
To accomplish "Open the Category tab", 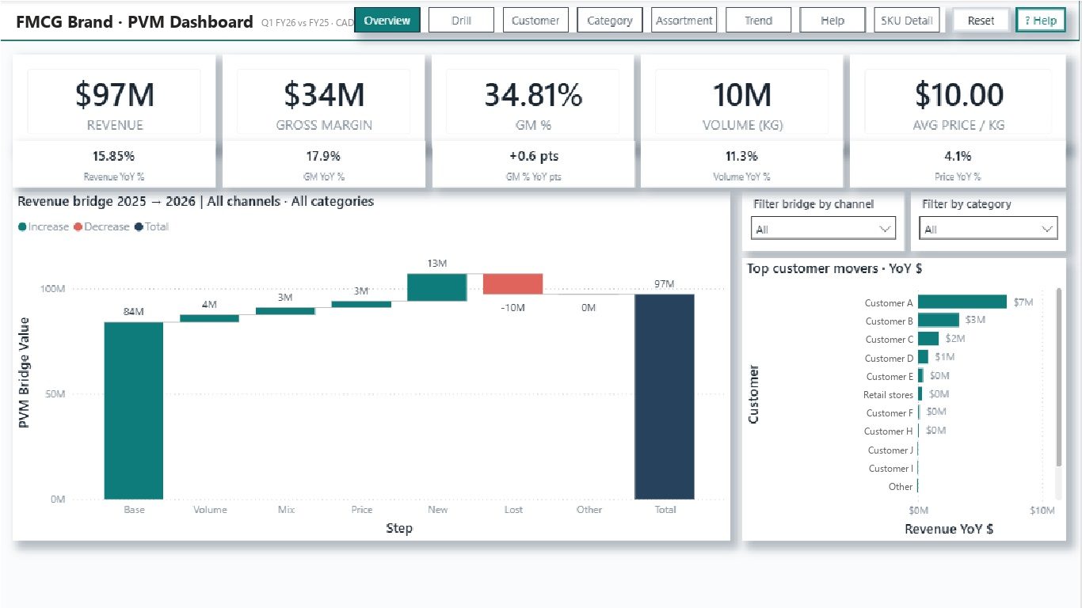I will (x=610, y=21).
